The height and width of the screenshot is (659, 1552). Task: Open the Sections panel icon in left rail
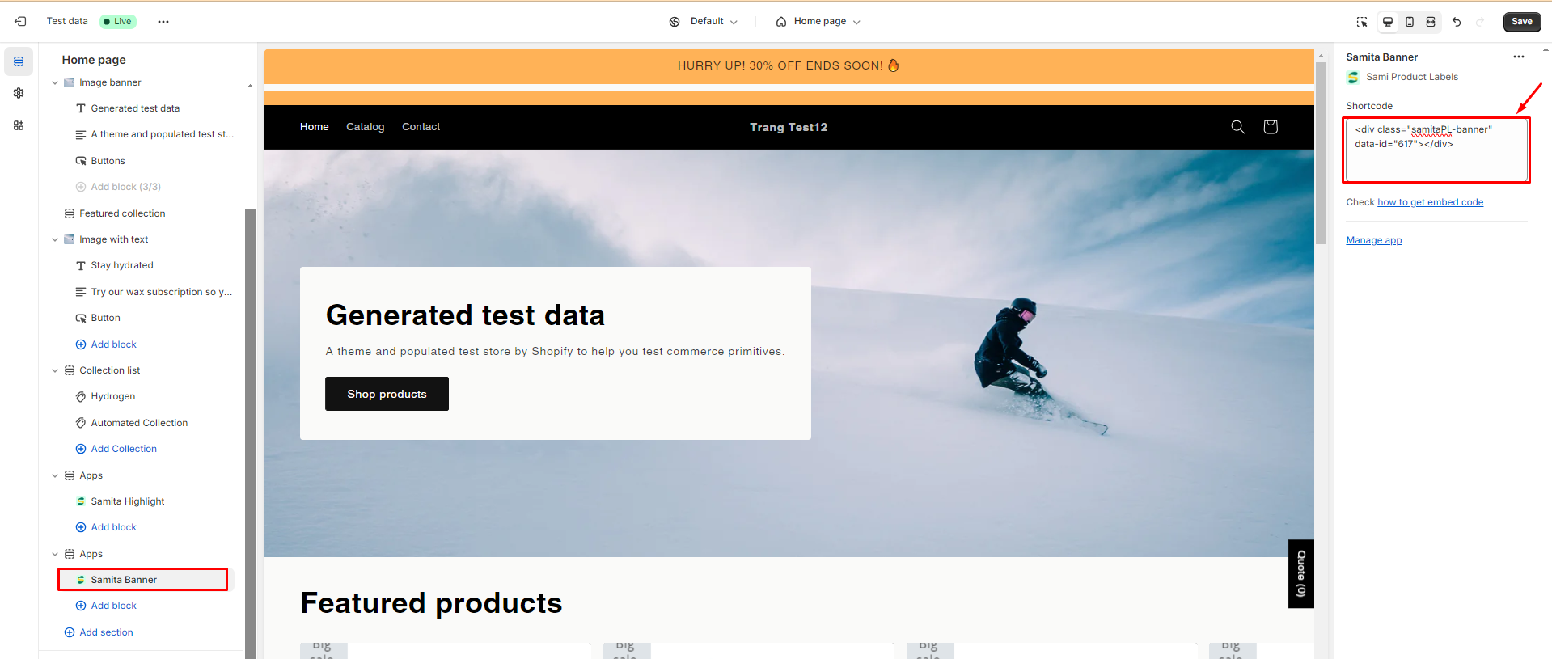[19, 61]
